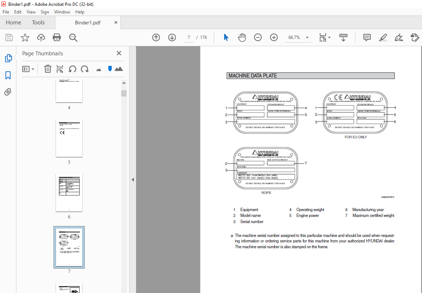Click the fit page width icon

pos(323,37)
